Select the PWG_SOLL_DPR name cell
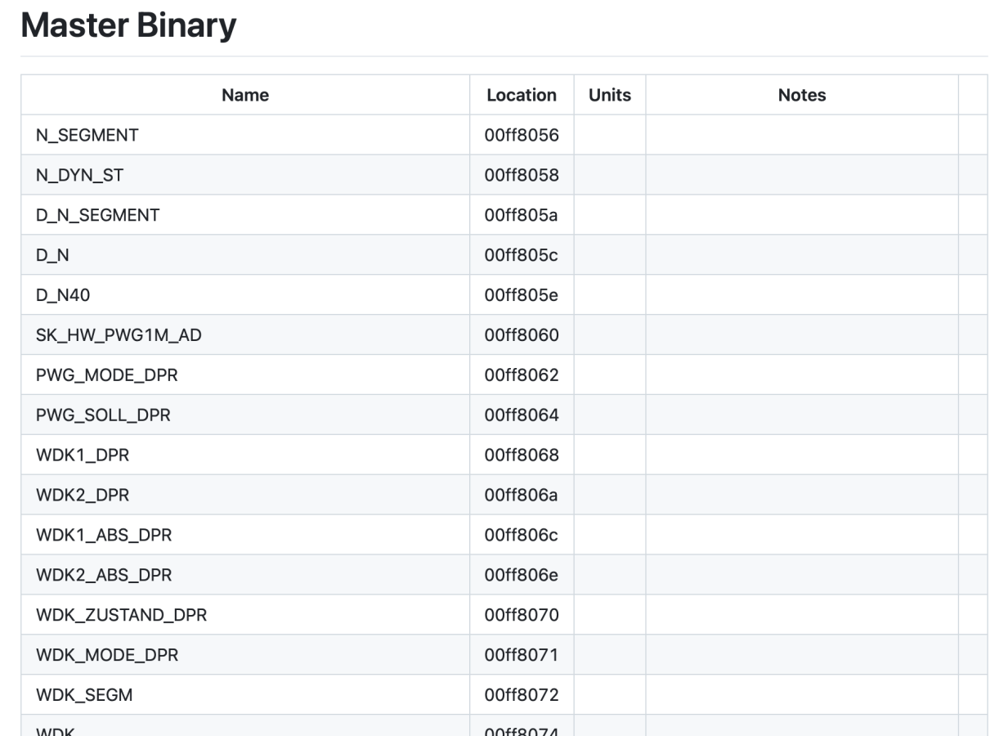Viewport: 999px width, 736px height. (x=103, y=415)
